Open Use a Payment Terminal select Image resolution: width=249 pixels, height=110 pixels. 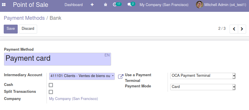(203, 76)
